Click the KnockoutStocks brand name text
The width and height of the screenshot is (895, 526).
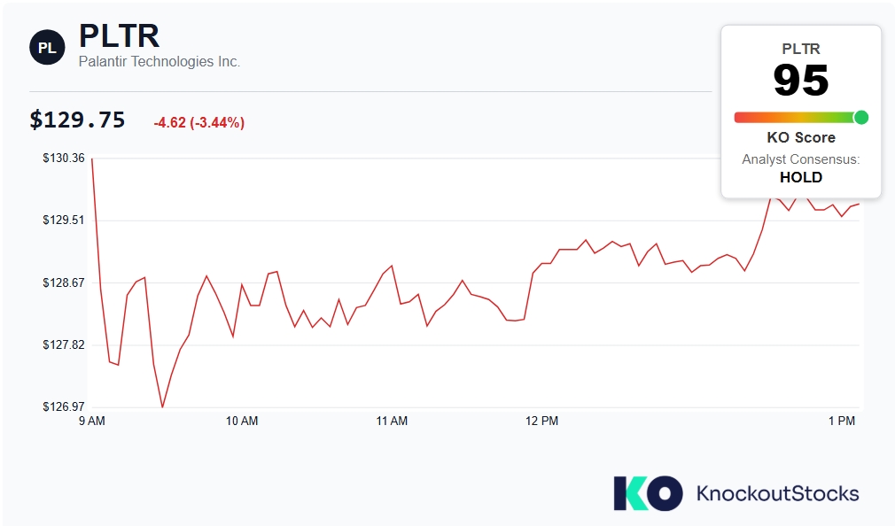tap(777, 493)
